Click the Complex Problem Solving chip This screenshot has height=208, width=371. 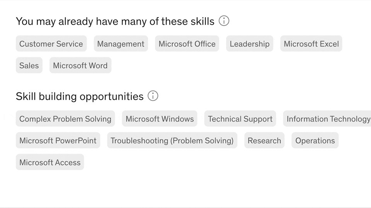[x=65, y=119]
